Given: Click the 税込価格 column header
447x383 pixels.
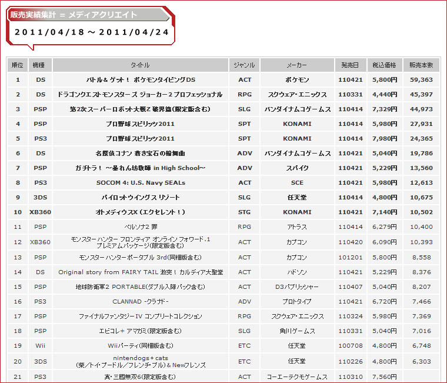Looking at the screenshot, I should (385, 65).
